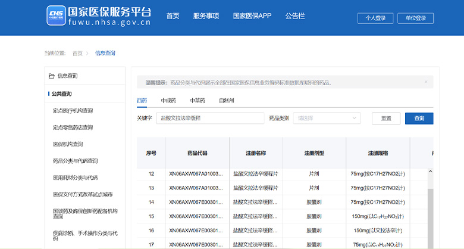Open 定点医疗机构查询 in sidebar
This screenshot has height=249, width=464.
pos(73,111)
